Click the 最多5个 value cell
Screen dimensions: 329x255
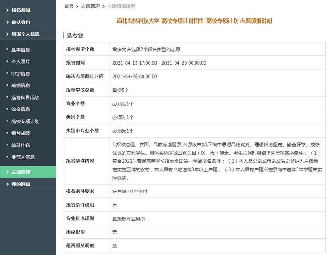coord(217,90)
